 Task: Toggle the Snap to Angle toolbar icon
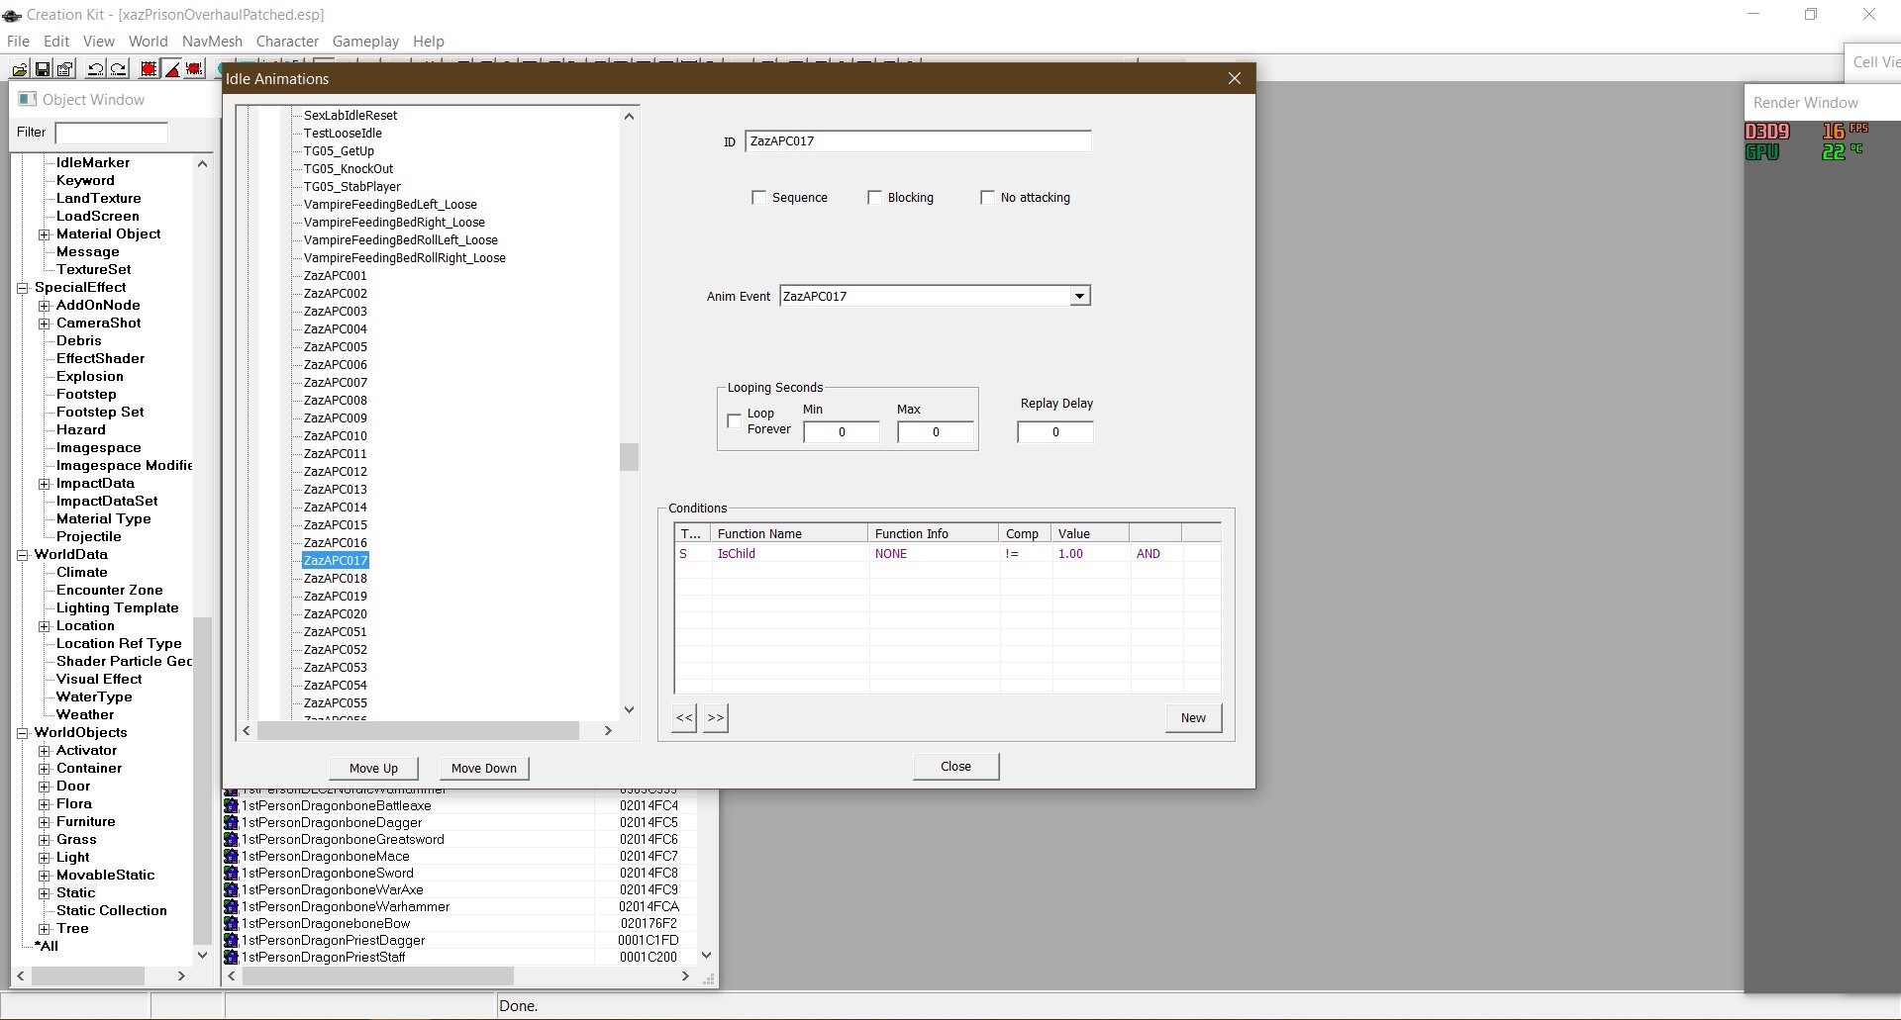click(171, 68)
